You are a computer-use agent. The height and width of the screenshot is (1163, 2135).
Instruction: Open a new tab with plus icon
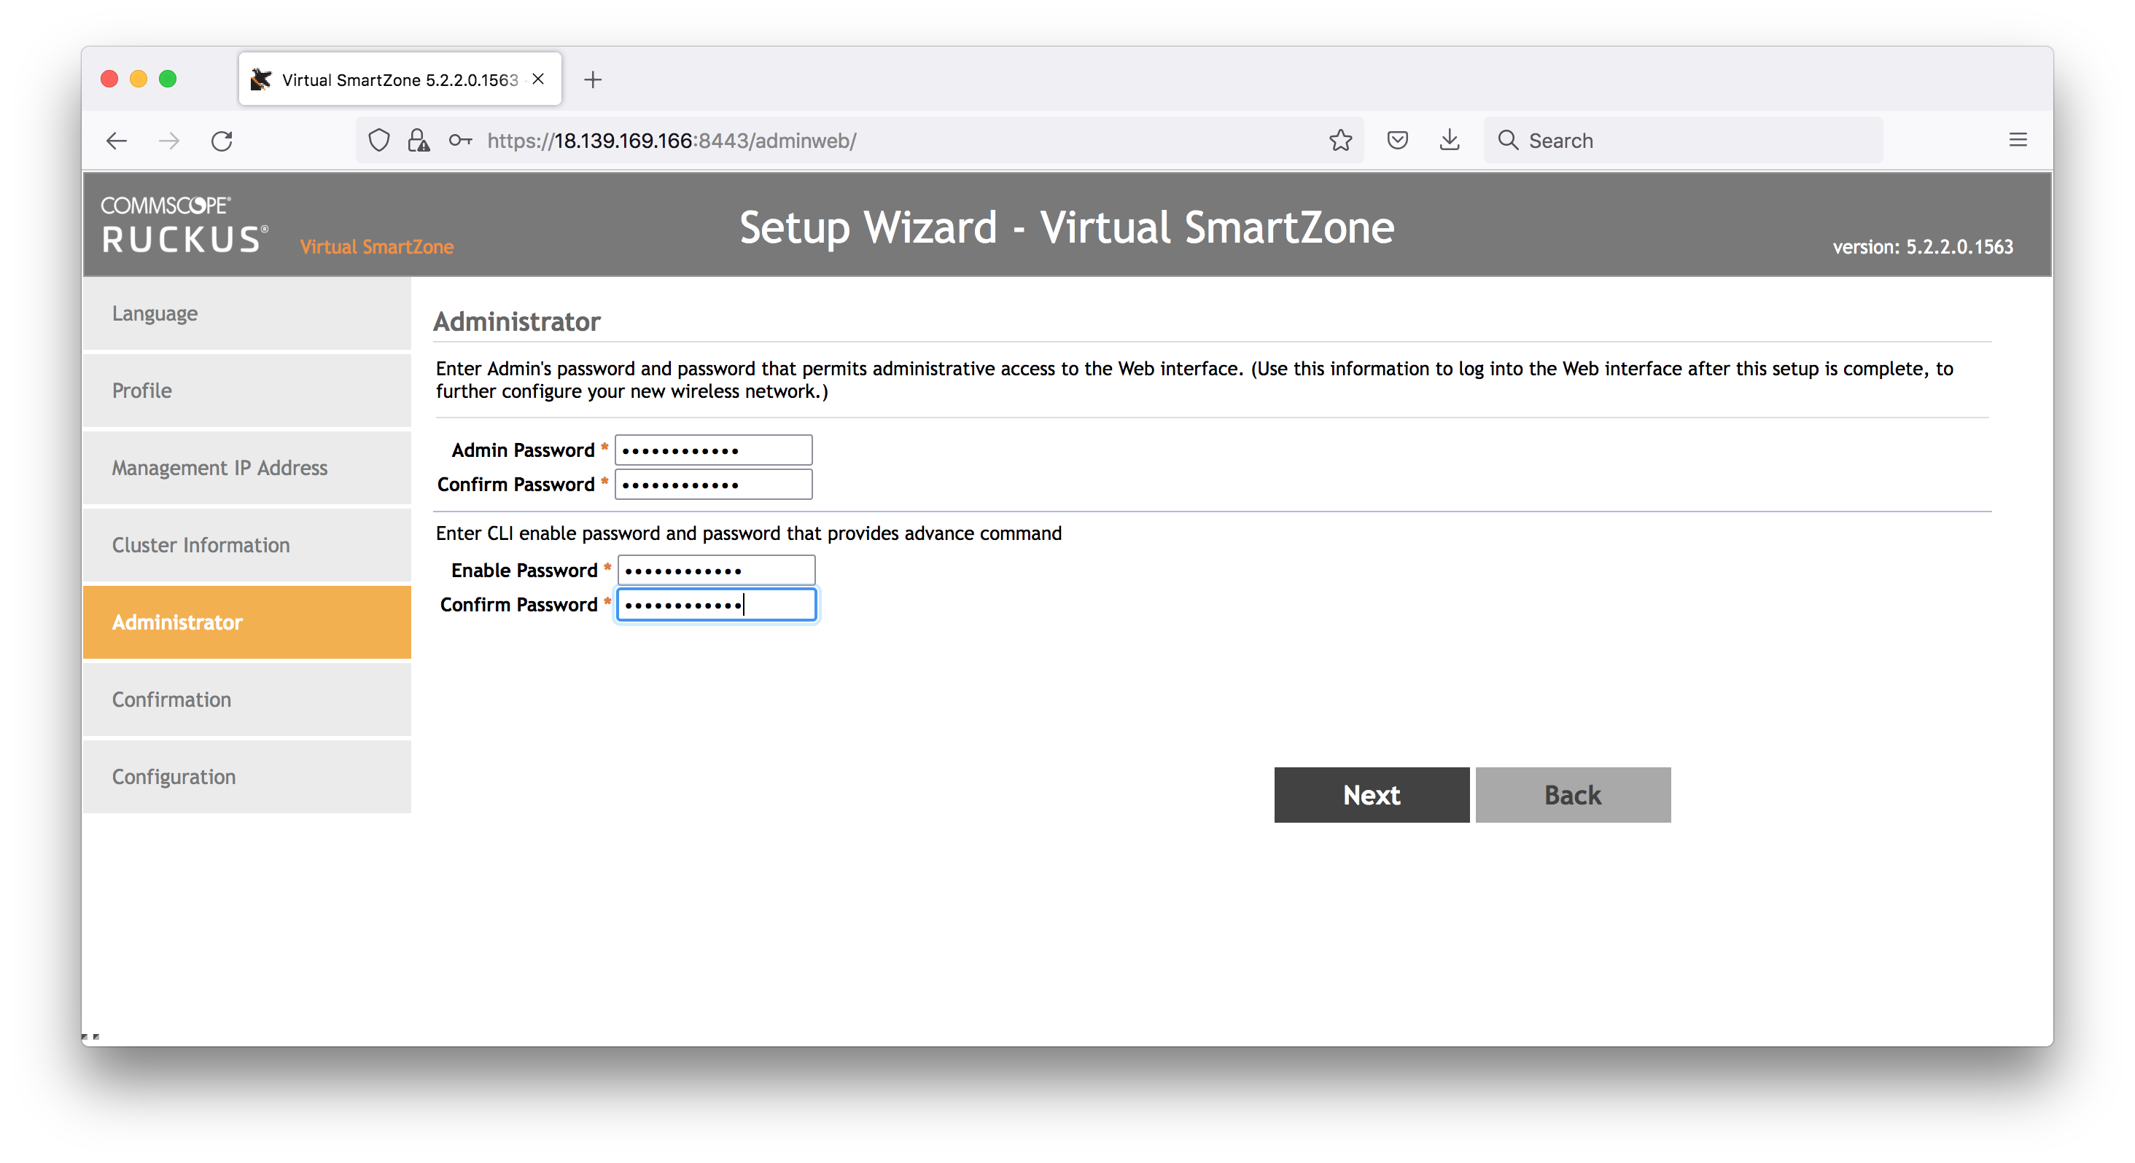593,79
